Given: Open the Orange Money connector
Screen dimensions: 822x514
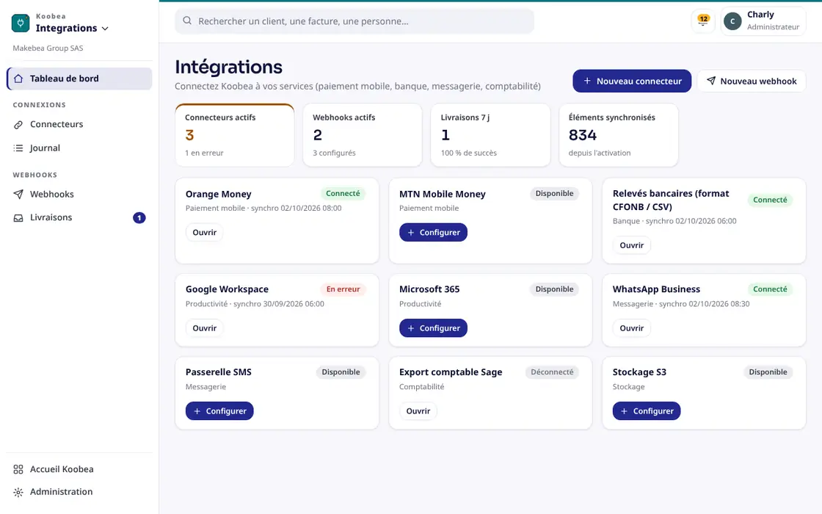Looking at the screenshot, I should coord(205,232).
